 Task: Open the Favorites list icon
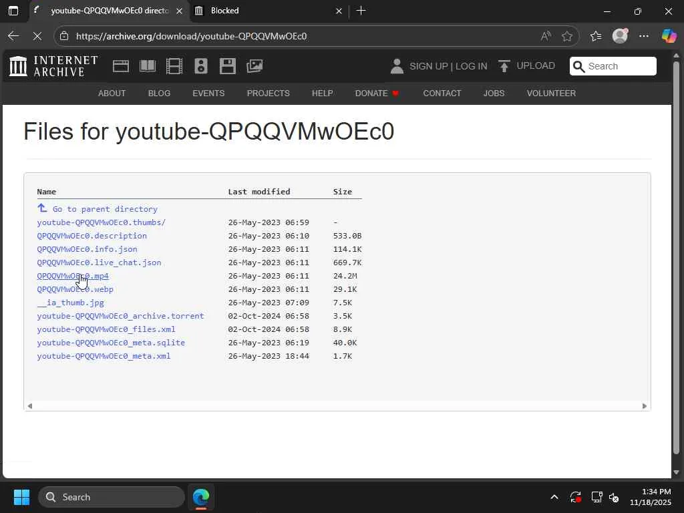596,36
